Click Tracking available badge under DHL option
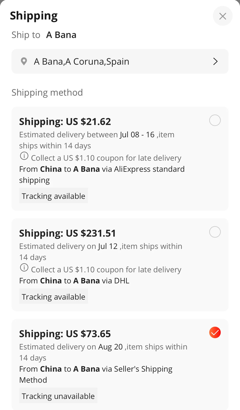The height and width of the screenshot is (410, 240). 54,296
